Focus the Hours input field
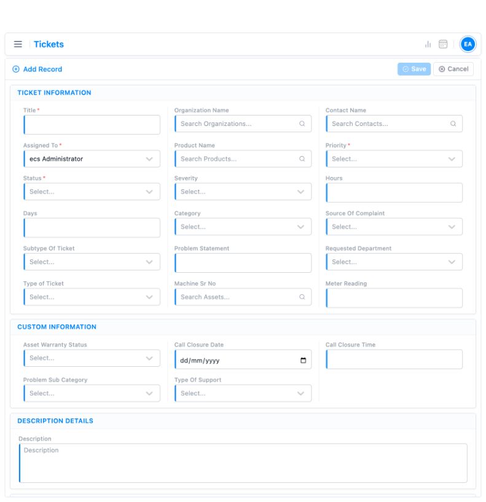Viewport: 486px width, 502px height. click(x=394, y=193)
